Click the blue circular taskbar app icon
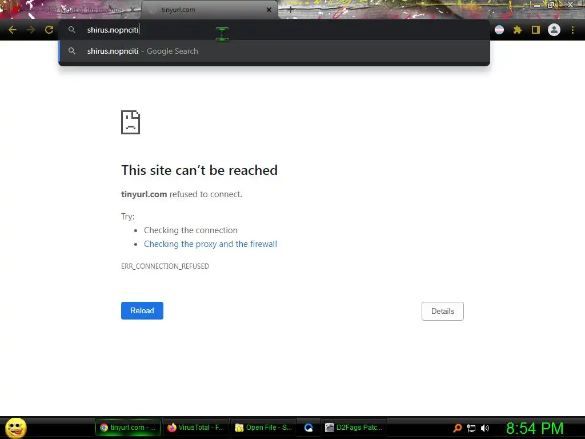Image resolution: width=585 pixels, height=439 pixels. tap(308, 428)
